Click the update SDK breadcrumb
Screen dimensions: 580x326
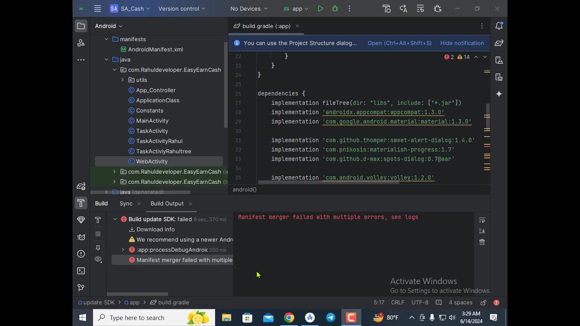pyautogui.click(x=97, y=302)
